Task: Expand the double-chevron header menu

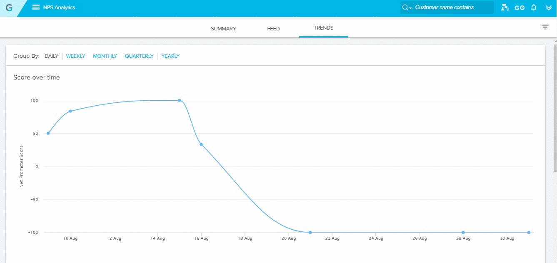Action: [x=548, y=7]
